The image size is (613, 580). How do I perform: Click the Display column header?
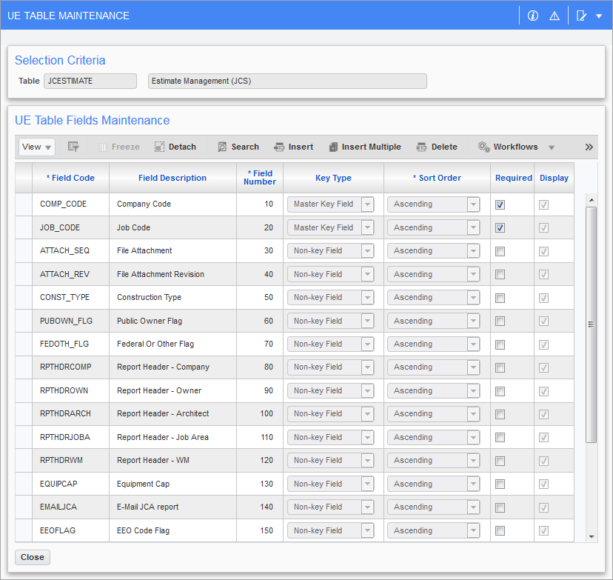[x=554, y=178]
